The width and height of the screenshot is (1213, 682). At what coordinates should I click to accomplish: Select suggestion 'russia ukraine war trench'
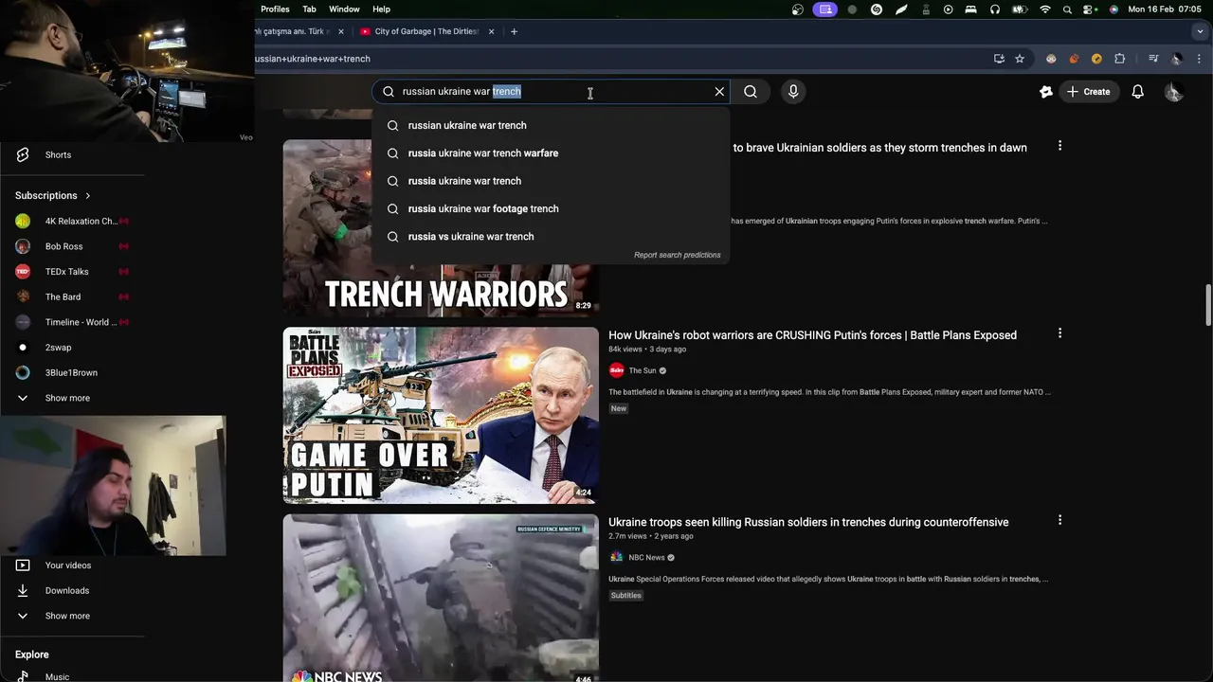pos(552,181)
